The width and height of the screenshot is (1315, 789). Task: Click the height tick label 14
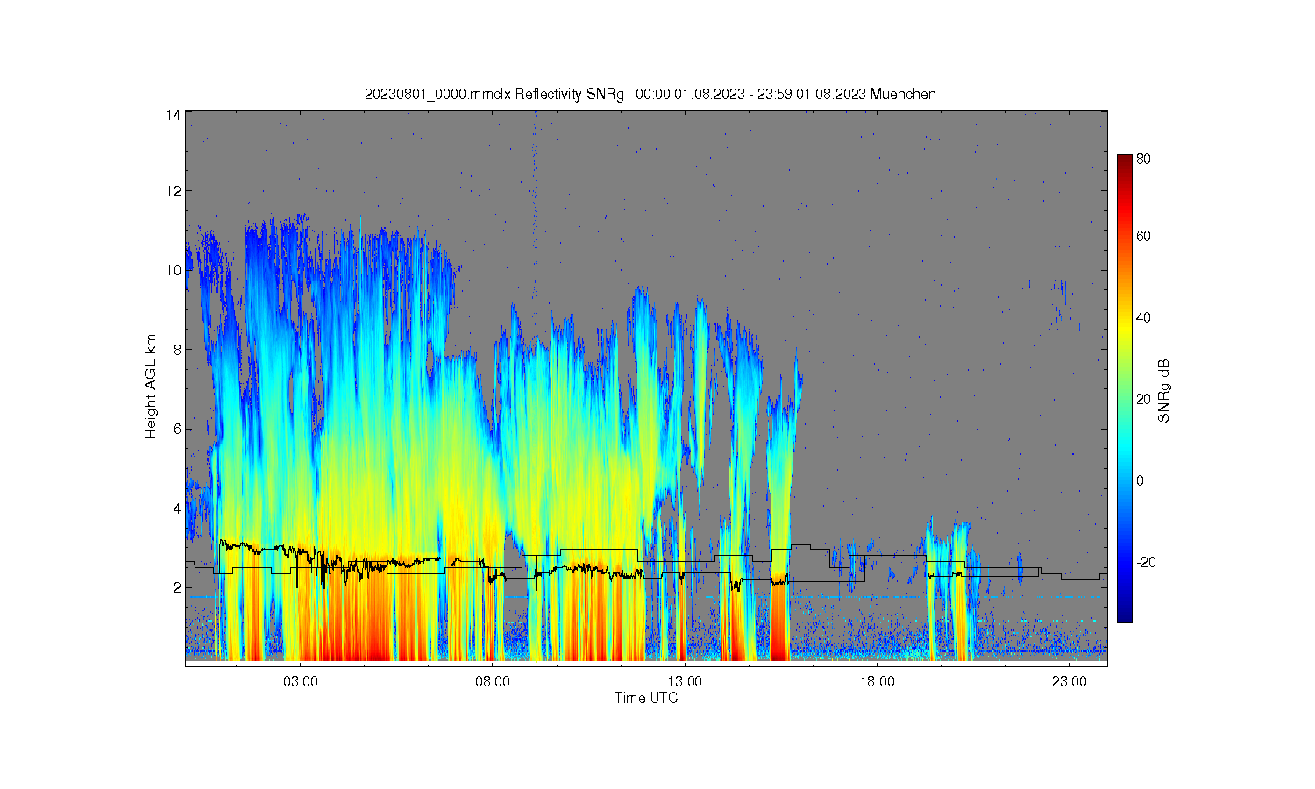174,115
